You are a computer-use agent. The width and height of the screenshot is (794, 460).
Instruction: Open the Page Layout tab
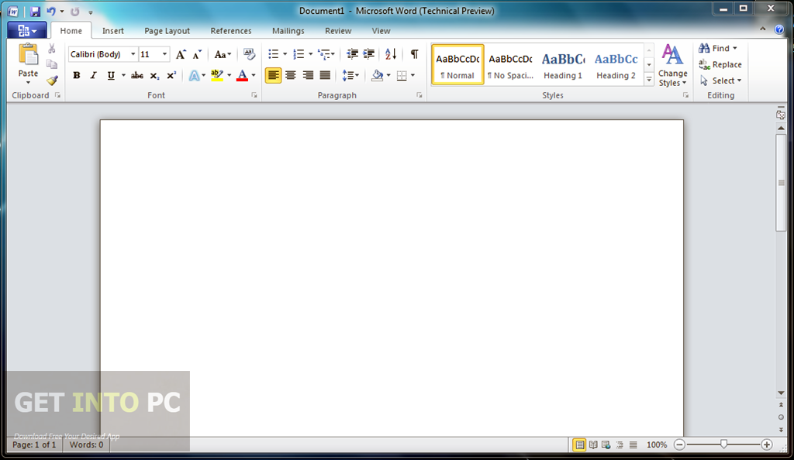(167, 31)
